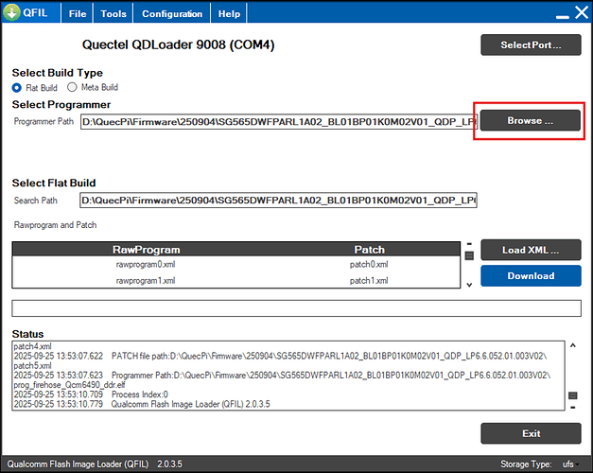Image resolution: width=593 pixels, height=473 pixels.
Task: Click the minus icon below the Status log scrollbar
Action: [573, 408]
